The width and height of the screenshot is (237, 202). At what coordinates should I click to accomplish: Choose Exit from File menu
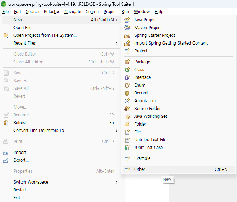[x=17, y=198]
